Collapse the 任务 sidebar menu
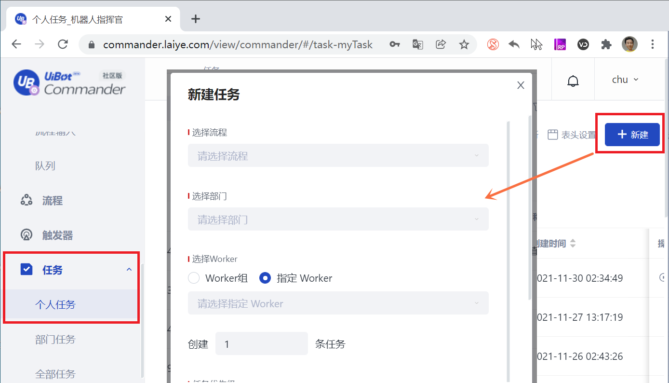Screen dimensions: 669x383 pos(129,270)
